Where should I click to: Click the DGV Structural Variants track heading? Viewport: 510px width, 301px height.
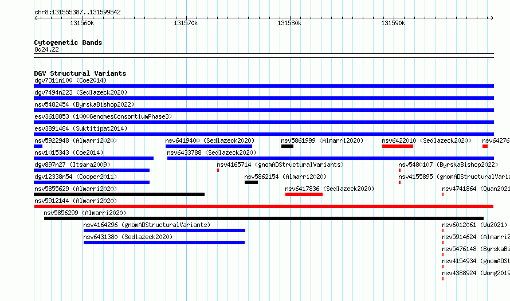coord(80,73)
